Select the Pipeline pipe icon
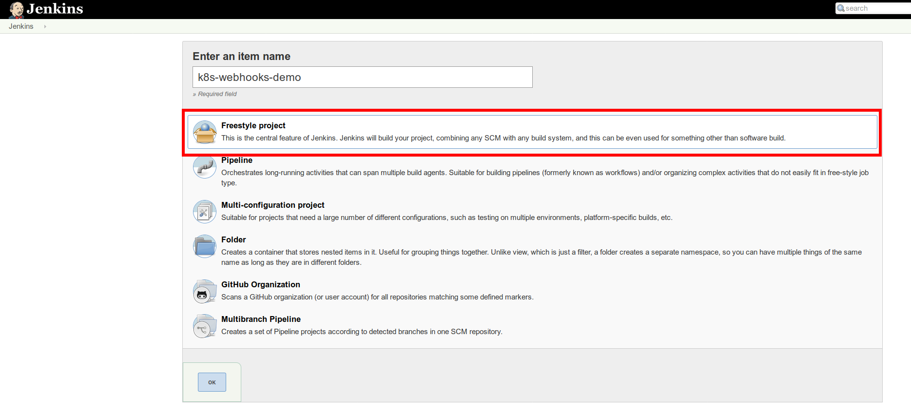The image size is (911, 418). tap(205, 167)
